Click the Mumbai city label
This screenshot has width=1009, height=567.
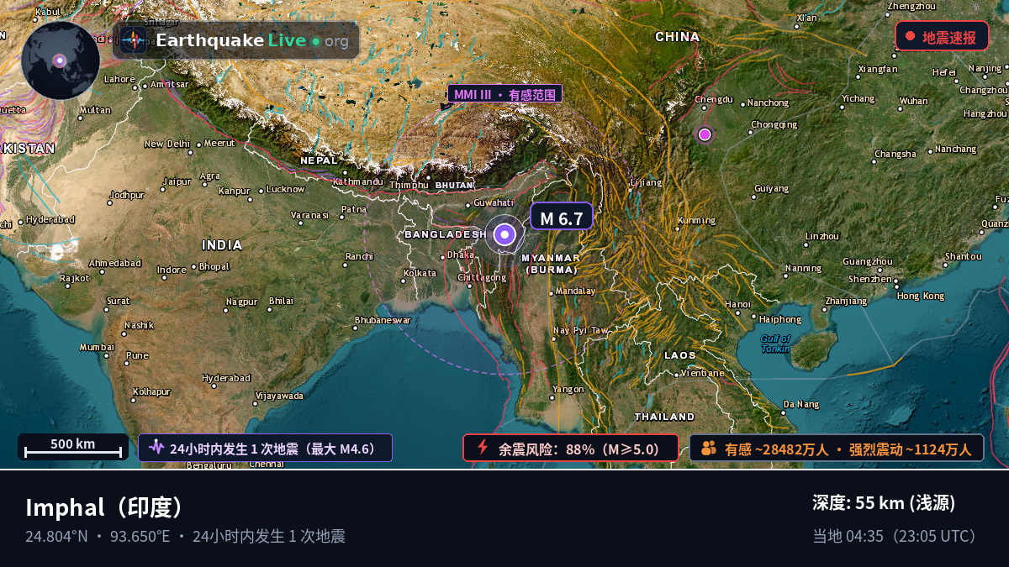point(97,346)
